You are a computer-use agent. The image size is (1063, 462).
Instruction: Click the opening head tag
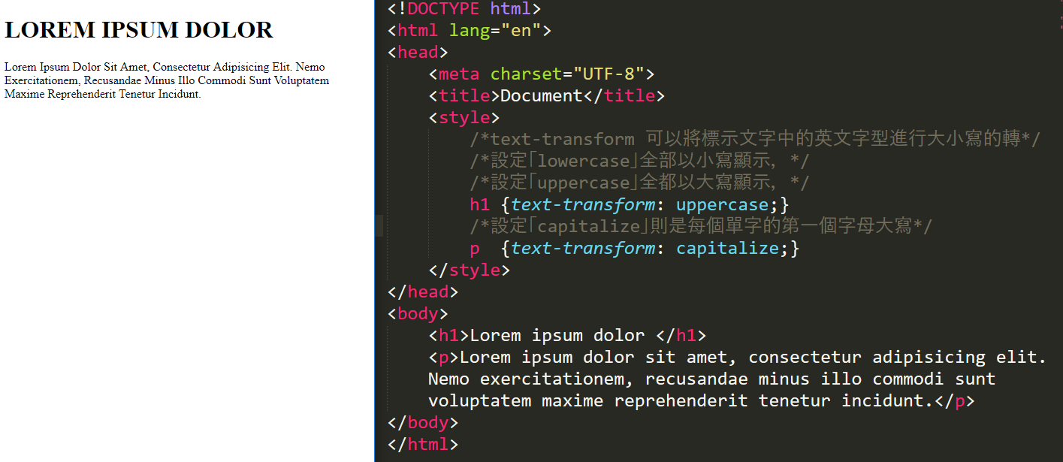pyautogui.click(x=418, y=53)
